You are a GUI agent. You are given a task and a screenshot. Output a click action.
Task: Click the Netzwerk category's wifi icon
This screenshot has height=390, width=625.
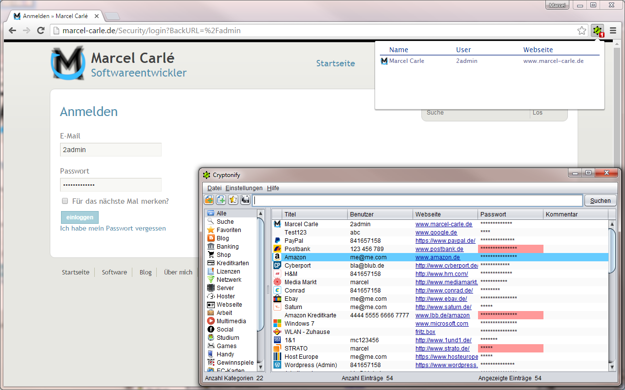[x=211, y=280]
